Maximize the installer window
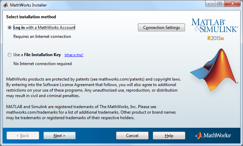Screen dimensions: 243x146 point(220,4)
